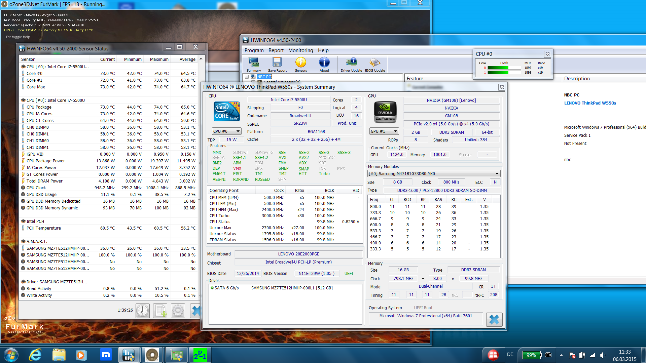Click the FurMark taskbar icon

(x=152, y=355)
